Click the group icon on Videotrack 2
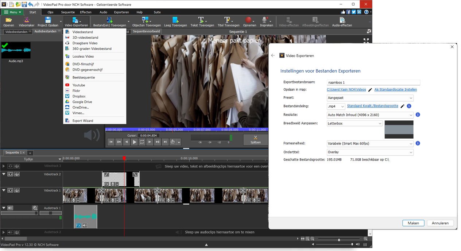The image size is (461, 251). (x=17, y=174)
